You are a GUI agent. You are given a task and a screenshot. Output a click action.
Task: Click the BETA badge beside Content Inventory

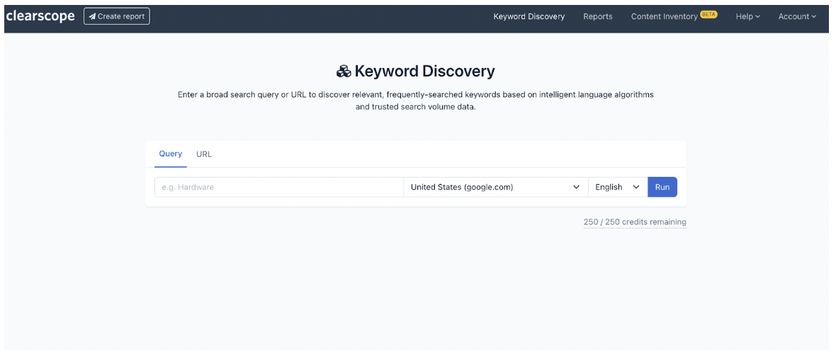(708, 15)
